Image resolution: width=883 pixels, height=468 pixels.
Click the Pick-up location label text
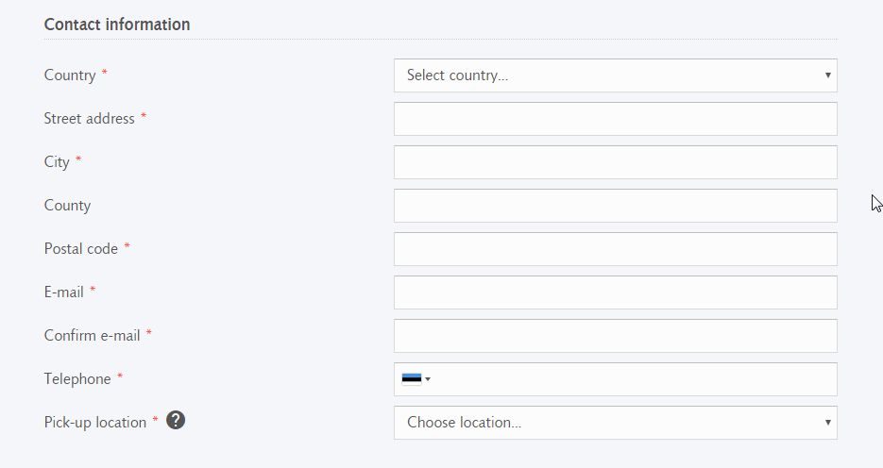(x=95, y=423)
